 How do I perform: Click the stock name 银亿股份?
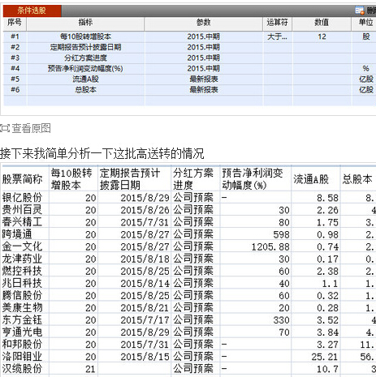pos(22,198)
